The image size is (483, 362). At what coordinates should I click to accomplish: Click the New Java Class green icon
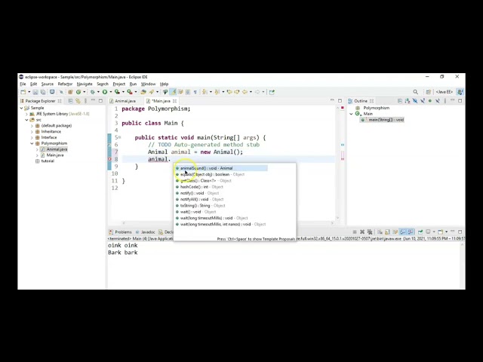(x=78, y=92)
